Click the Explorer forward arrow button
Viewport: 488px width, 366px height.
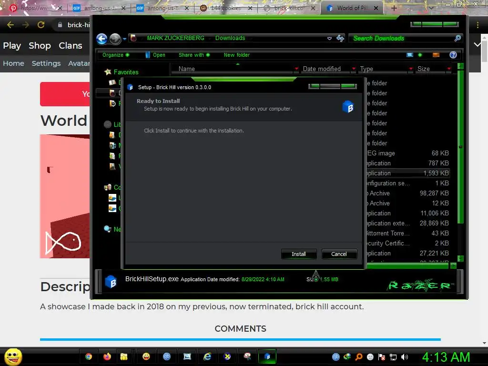coord(115,39)
